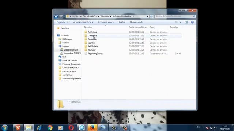Select Favoritos in the navigation pane

tap(65, 28)
